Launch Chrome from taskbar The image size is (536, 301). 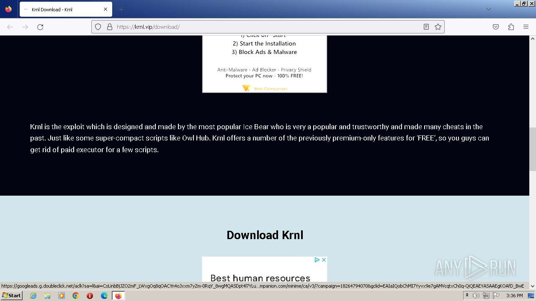[x=76, y=296]
